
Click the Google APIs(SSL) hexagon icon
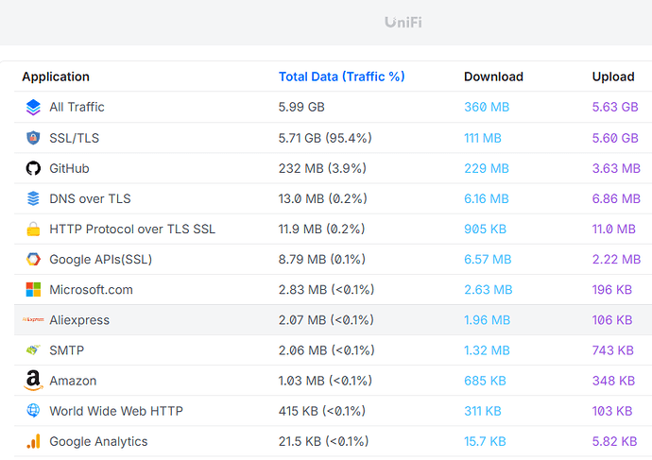coord(33,260)
